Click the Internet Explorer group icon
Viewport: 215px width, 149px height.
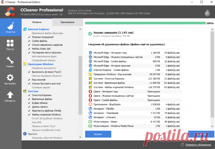[25, 29]
